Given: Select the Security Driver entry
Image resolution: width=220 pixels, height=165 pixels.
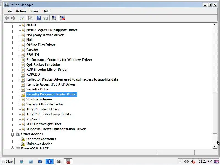Looking at the screenshot, I should 38,89.
